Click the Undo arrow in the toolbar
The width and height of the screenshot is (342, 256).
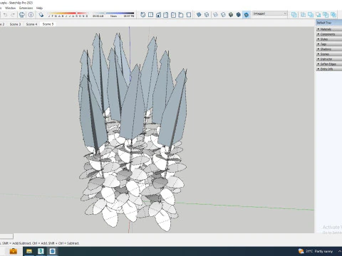(x=5, y=15)
